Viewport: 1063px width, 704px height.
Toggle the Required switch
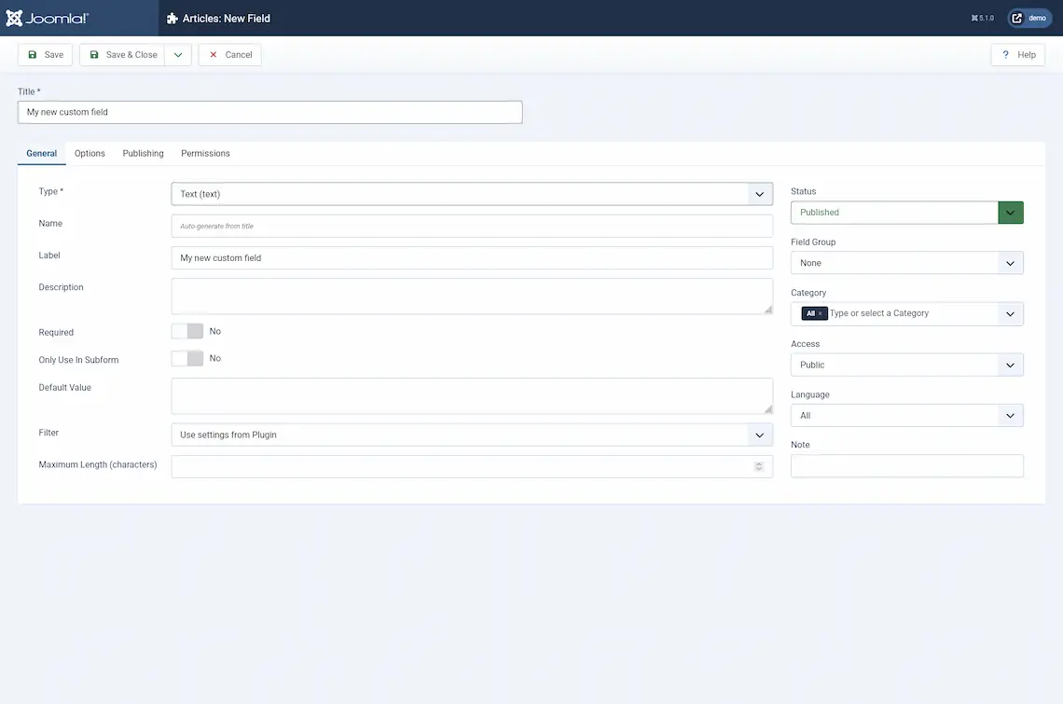(x=187, y=331)
